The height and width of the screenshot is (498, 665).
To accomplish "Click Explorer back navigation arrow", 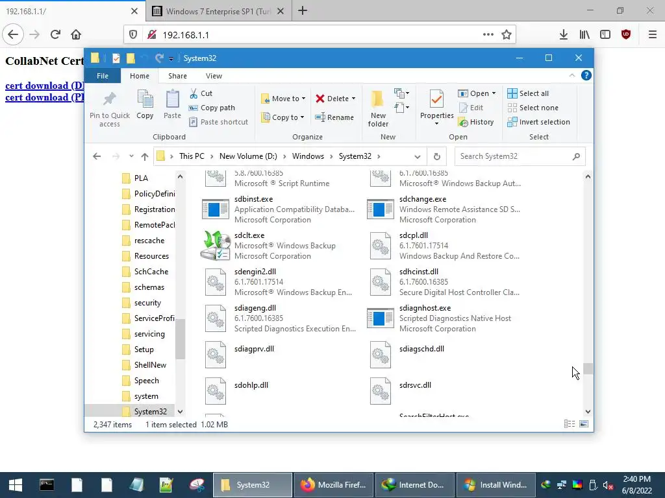I will (x=97, y=156).
